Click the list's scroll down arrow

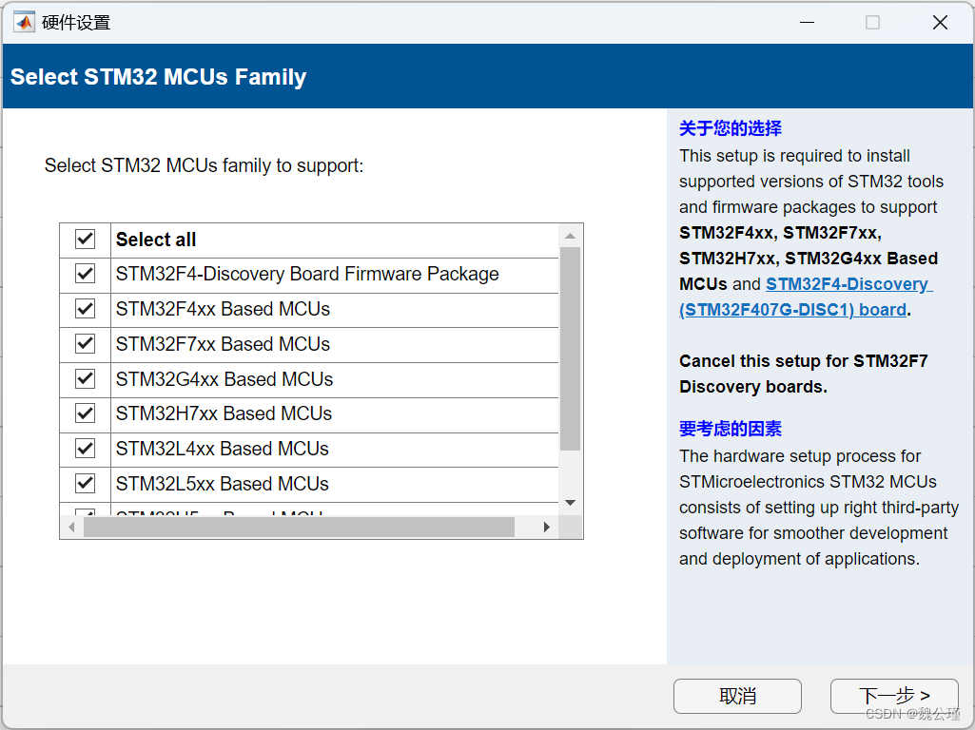pos(570,503)
